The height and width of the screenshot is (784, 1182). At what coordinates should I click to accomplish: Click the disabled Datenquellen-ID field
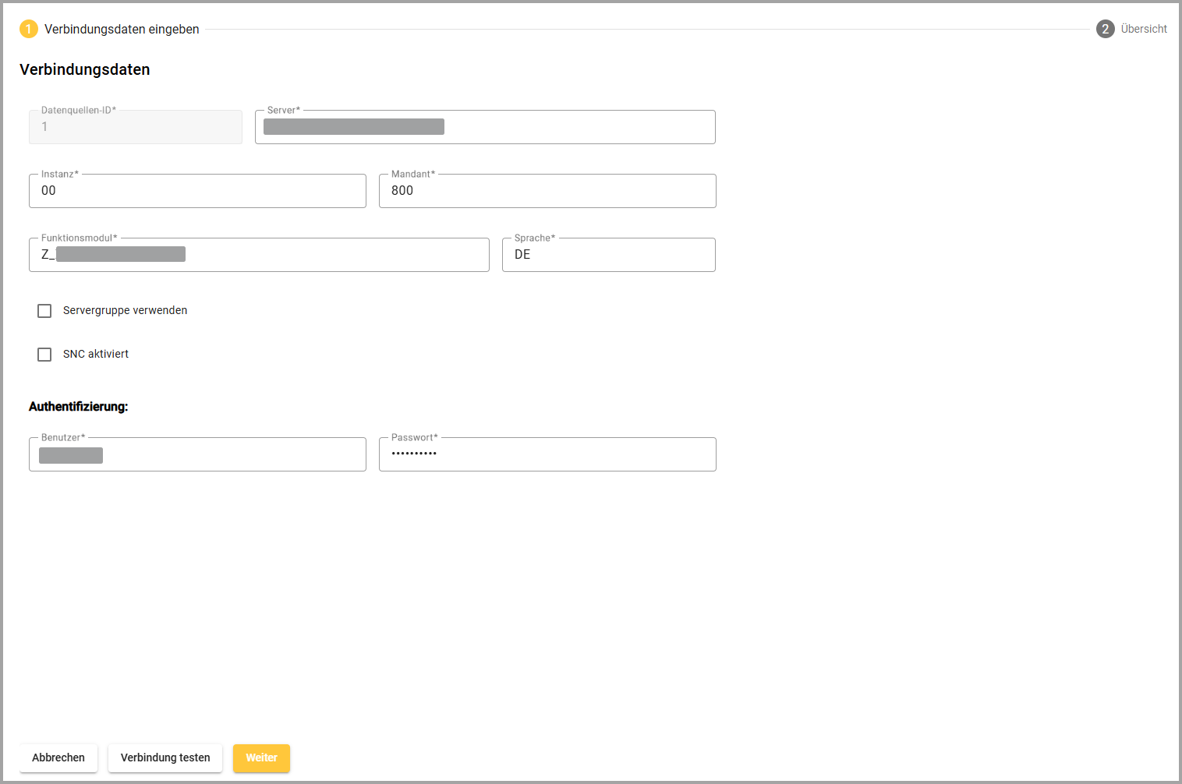coord(135,127)
